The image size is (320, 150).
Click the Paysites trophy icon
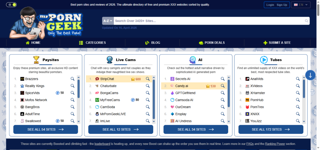click(x=36, y=60)
